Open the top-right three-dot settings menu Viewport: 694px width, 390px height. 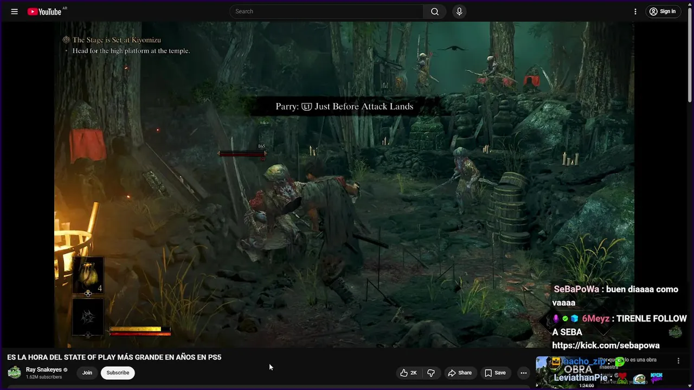click(635, 11)
